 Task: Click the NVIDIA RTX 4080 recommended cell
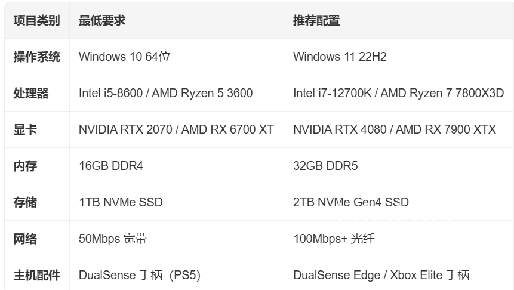(399, 129)
